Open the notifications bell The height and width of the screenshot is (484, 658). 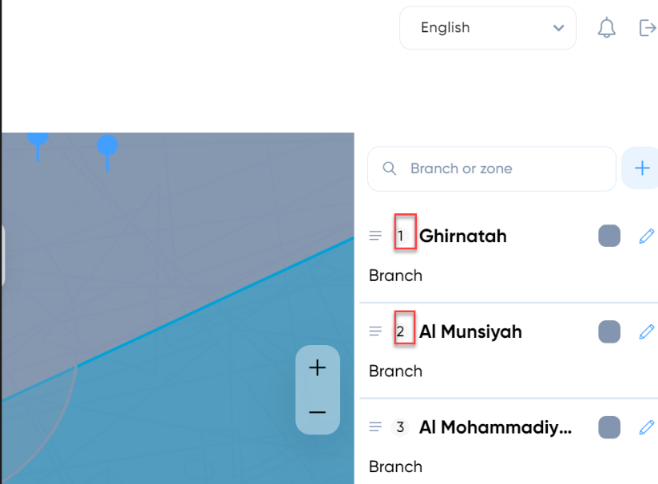pyautogui.click(x=606, y=28)
